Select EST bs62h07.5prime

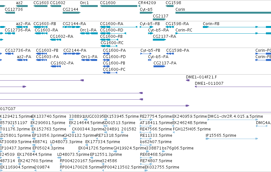(x=146, y=145)
